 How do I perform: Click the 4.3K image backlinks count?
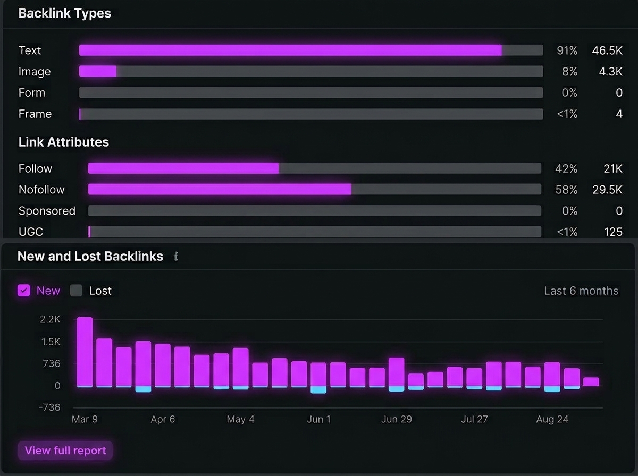tap(610, 71)
